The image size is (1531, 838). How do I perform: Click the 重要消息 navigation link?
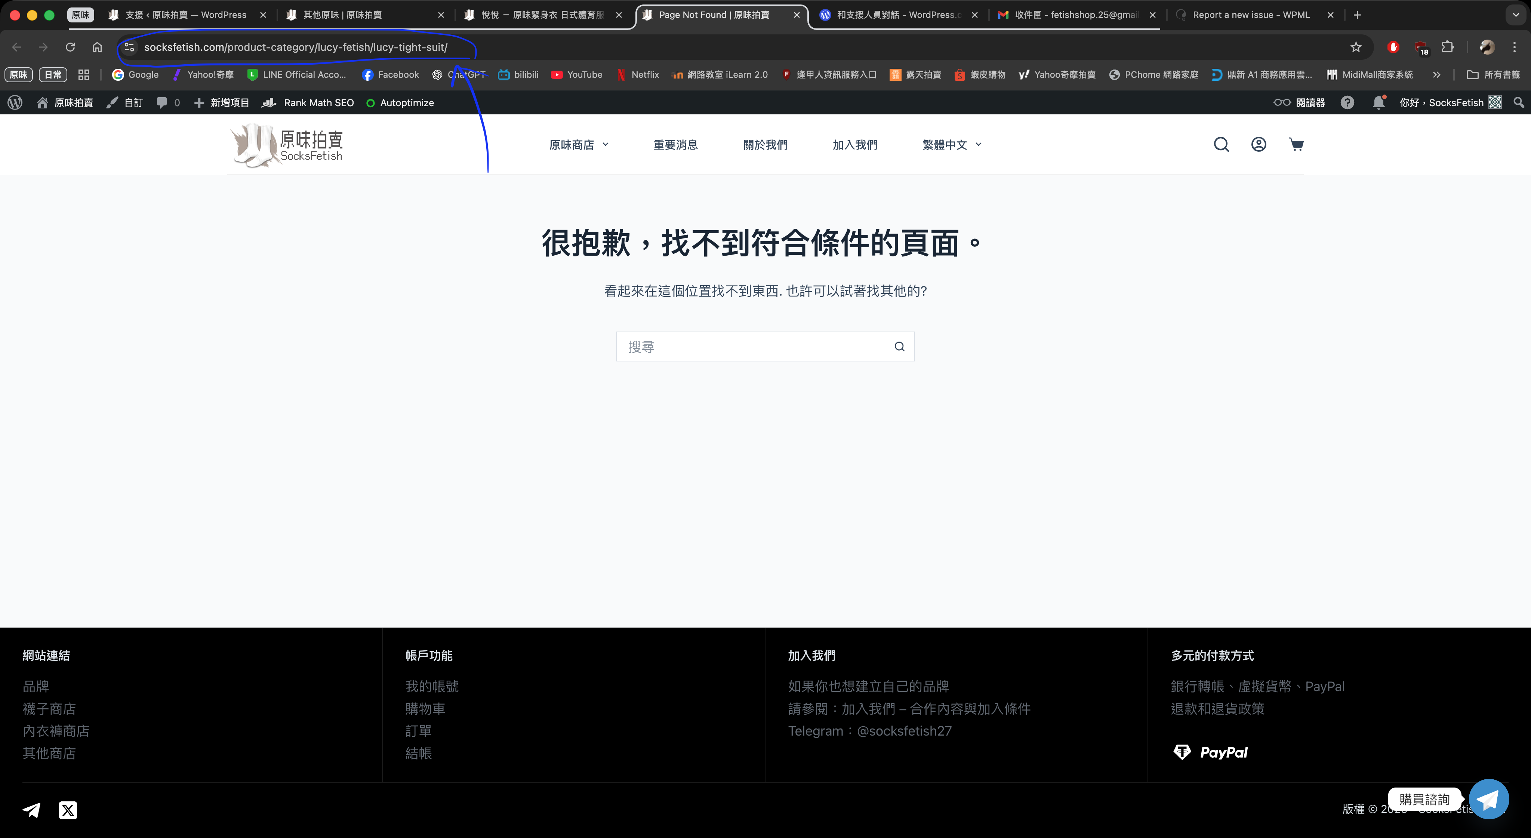675,144
